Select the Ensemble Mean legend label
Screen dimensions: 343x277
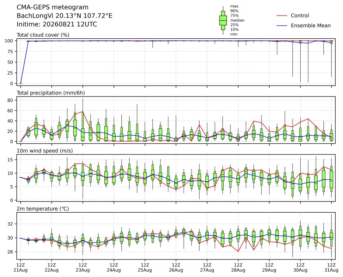tap(311, 26)
